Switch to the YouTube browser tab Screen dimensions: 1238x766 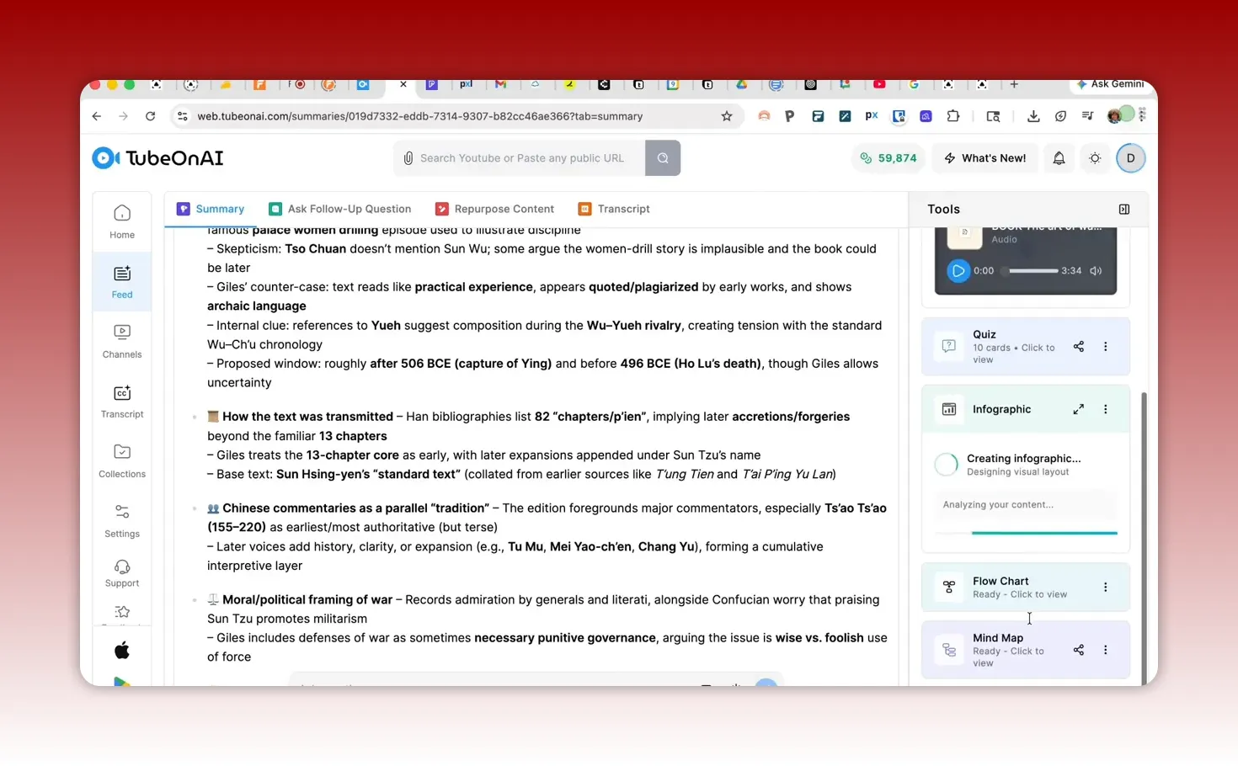pyautogui.click(x=879, y=84)
